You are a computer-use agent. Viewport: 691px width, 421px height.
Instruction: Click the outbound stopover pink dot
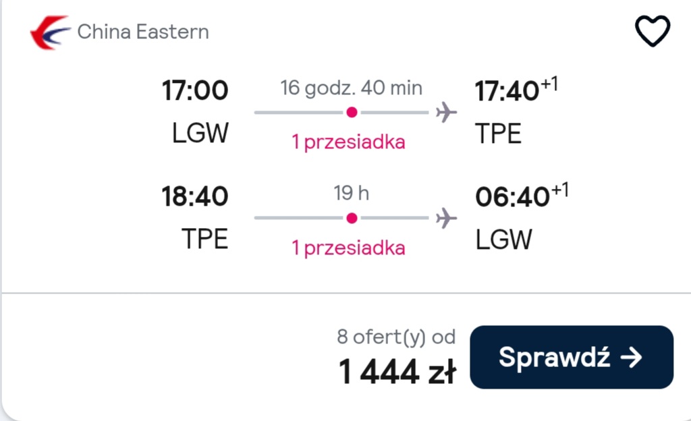point(352,112)
